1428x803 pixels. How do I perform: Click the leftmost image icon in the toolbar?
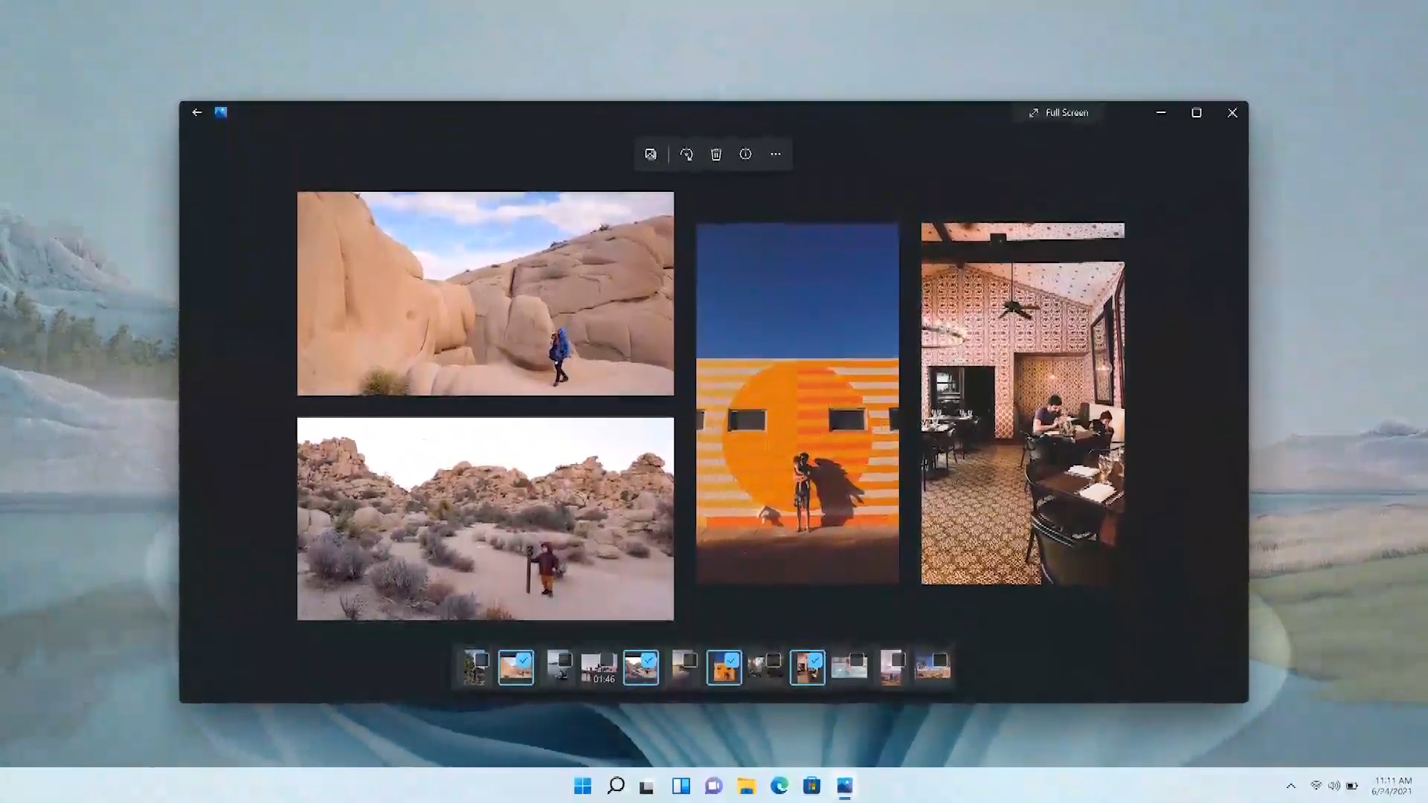[x=651, y=154]
